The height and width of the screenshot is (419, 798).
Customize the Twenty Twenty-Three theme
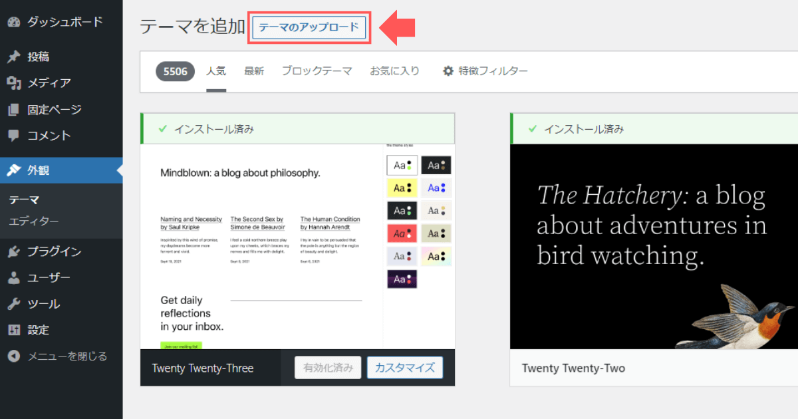coord(405,367)
